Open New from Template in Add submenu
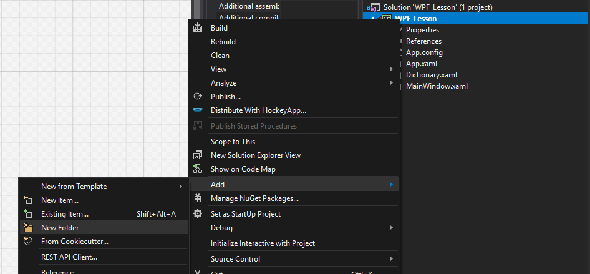590x274 pixels. point(103,186)
